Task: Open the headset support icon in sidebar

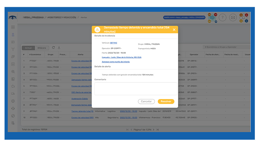Action: (13, 108)
